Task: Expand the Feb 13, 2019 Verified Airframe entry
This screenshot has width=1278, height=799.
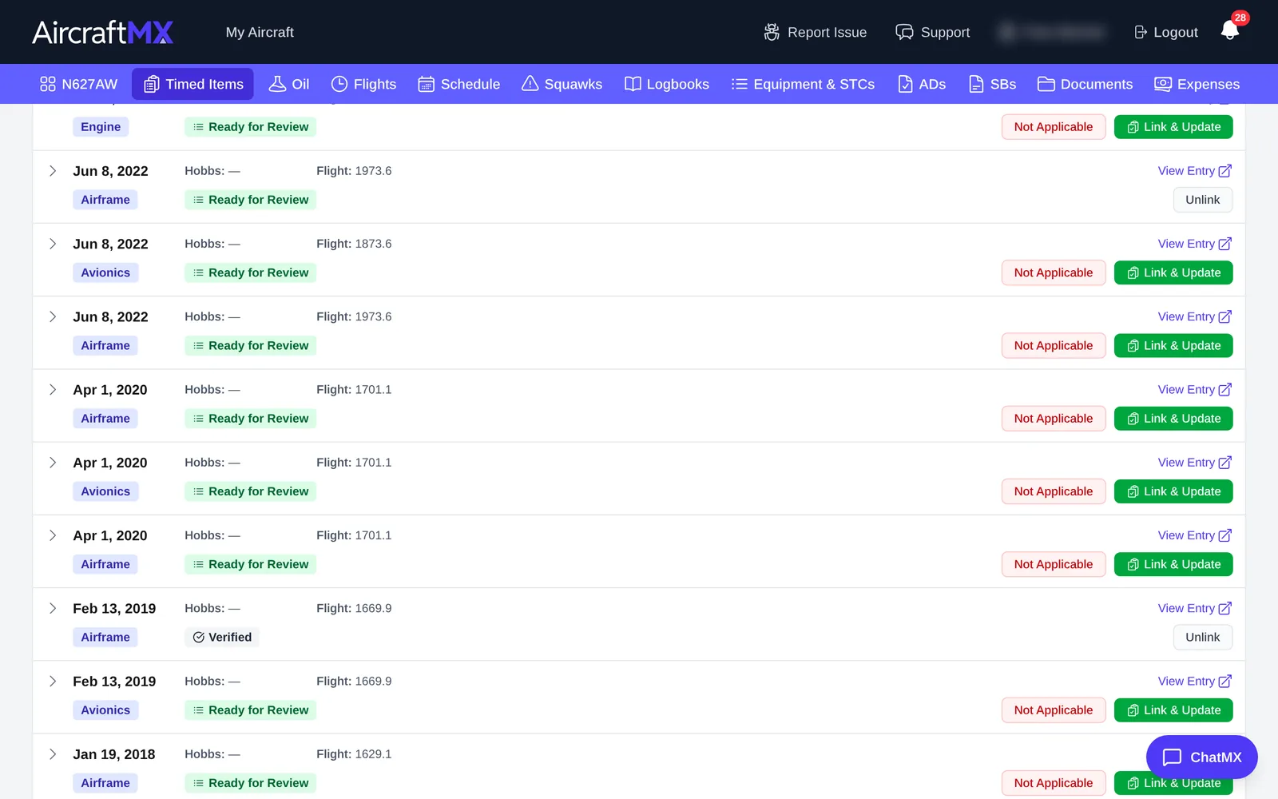Action: pyautogui.click(x=53, y=608)
